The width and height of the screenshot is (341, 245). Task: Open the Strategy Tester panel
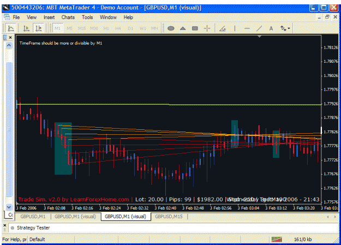click(33, 228)
